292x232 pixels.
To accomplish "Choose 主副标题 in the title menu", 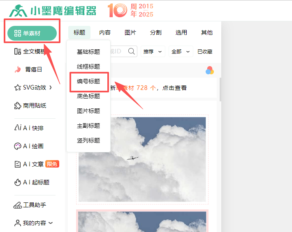I will pos(88,126).
